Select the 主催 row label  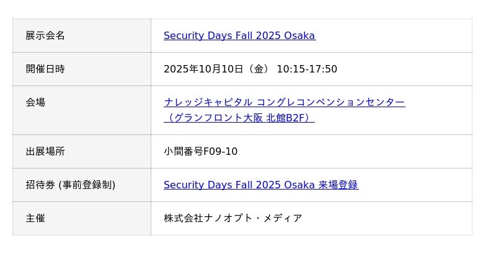(x=35, y=218)
